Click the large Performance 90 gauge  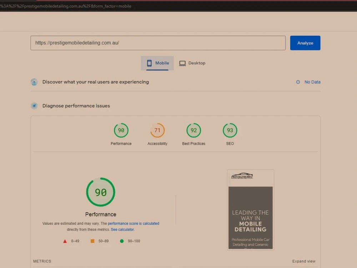(x=101, y=192)
